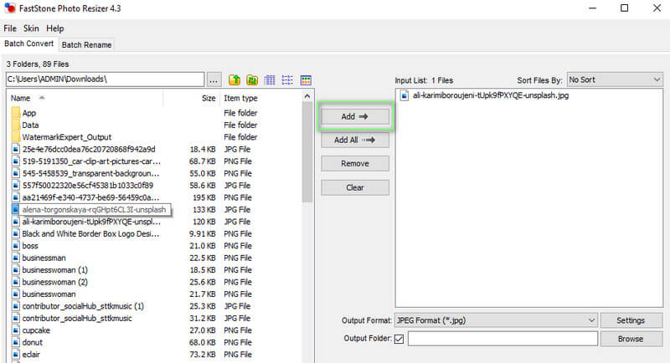Sort files by Name column header

tap(20, 98)
